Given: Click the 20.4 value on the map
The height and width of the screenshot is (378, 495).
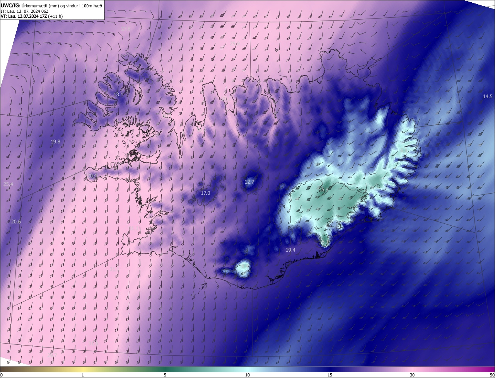Looking at the screenshot, I should tap(92, 176).
